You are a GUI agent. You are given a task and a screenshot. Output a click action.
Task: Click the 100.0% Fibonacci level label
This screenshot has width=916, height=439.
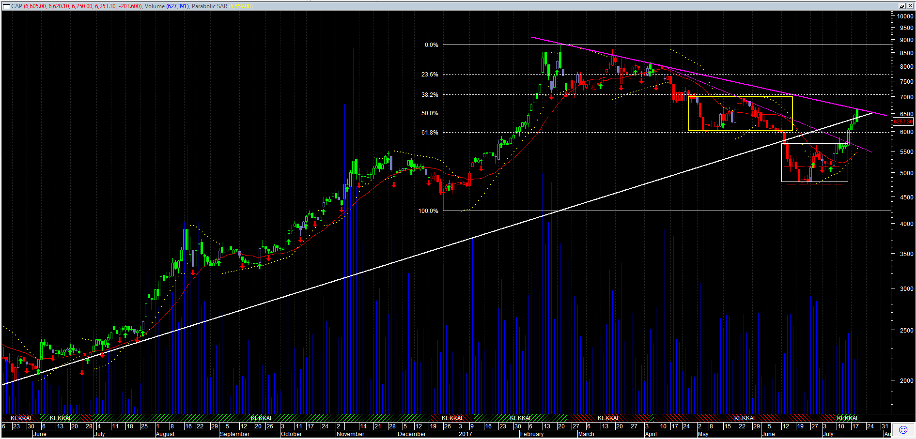pyautogui.click(x=428, y=211)
